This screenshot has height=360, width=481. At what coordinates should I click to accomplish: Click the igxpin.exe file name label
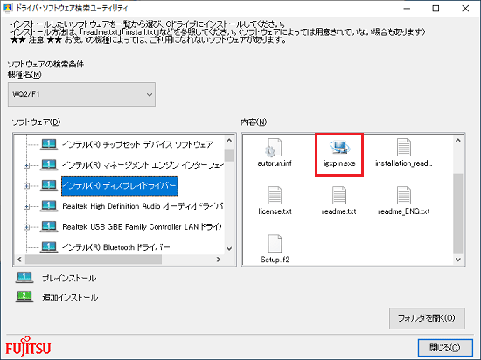[339, 163]
